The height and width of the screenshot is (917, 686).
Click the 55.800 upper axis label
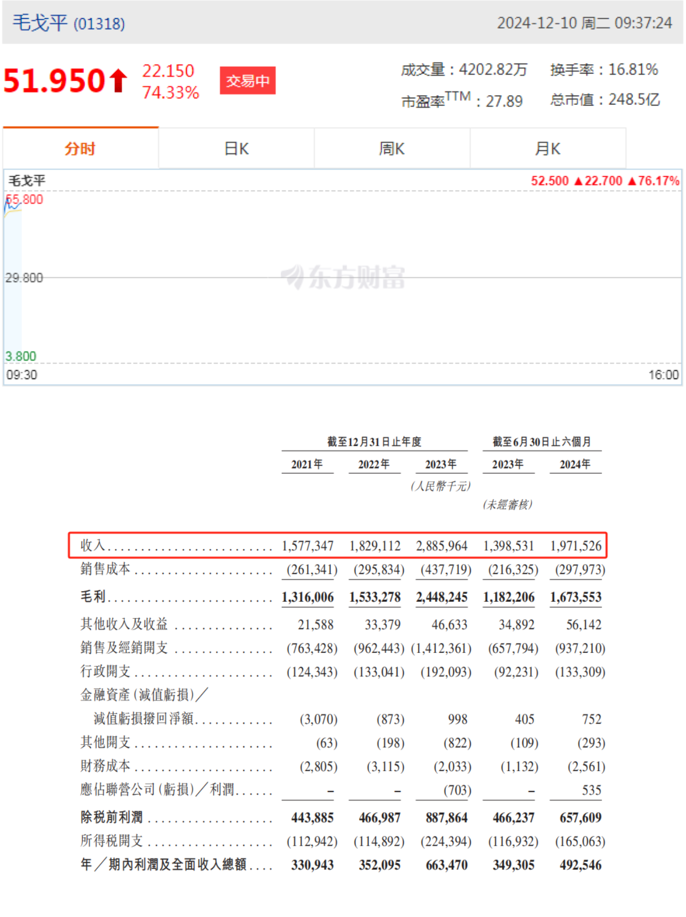point(24,199)
